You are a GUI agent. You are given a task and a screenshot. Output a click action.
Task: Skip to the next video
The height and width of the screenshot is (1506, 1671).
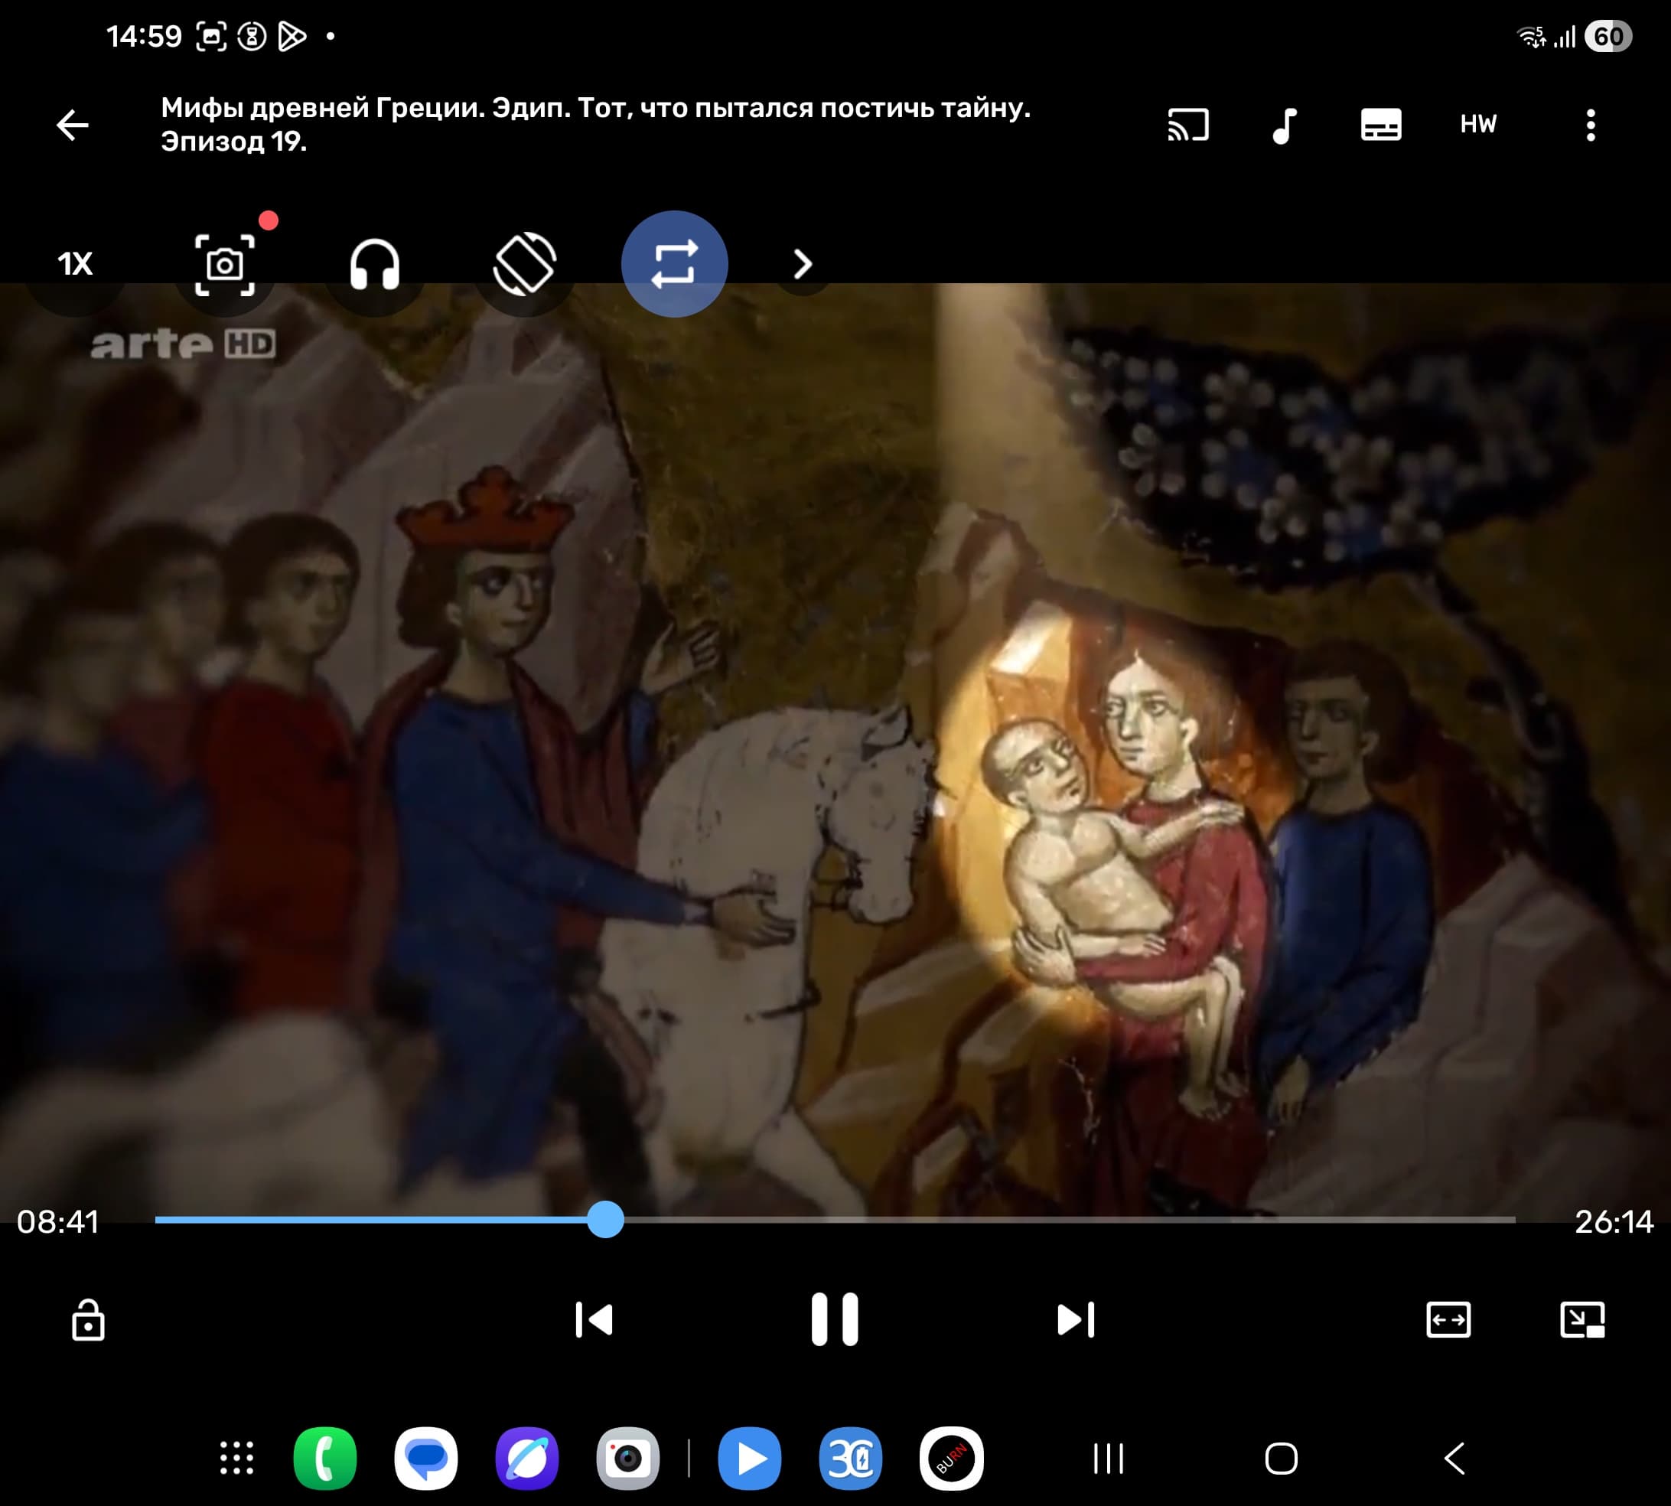[1076, 1319]
